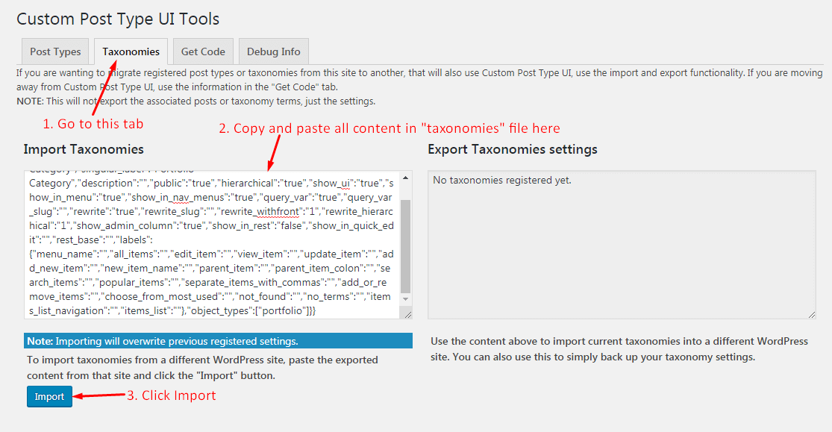Click inside the Import Taxonomies text area
832x432 pixels.
[x=209, y=246]
